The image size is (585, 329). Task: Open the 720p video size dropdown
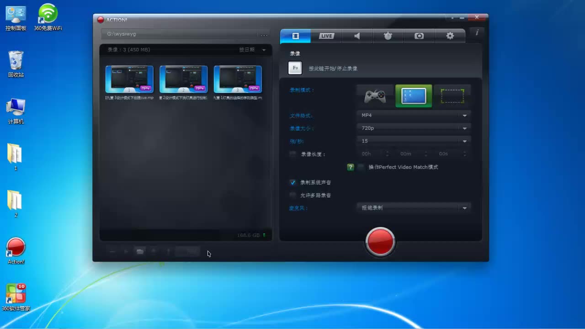pyautogui.click(x=414, y=128)
